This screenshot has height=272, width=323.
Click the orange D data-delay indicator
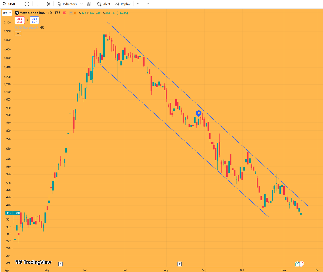[75, 13]
